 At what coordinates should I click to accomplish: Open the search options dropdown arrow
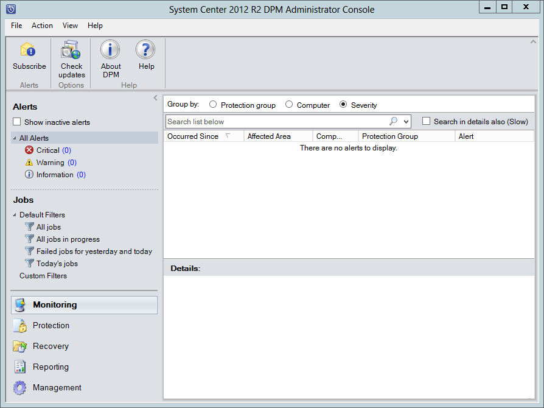coord(406,122)
